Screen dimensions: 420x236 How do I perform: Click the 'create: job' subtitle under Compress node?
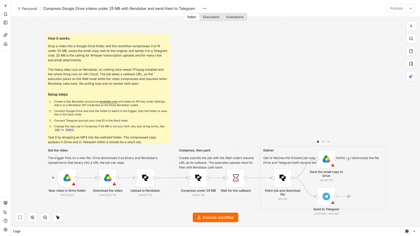coord(198,195)
